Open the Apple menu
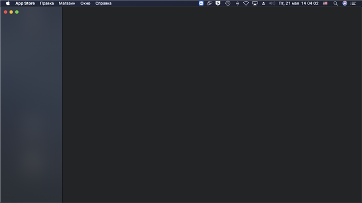362x203 pixels. click(8, 3)
